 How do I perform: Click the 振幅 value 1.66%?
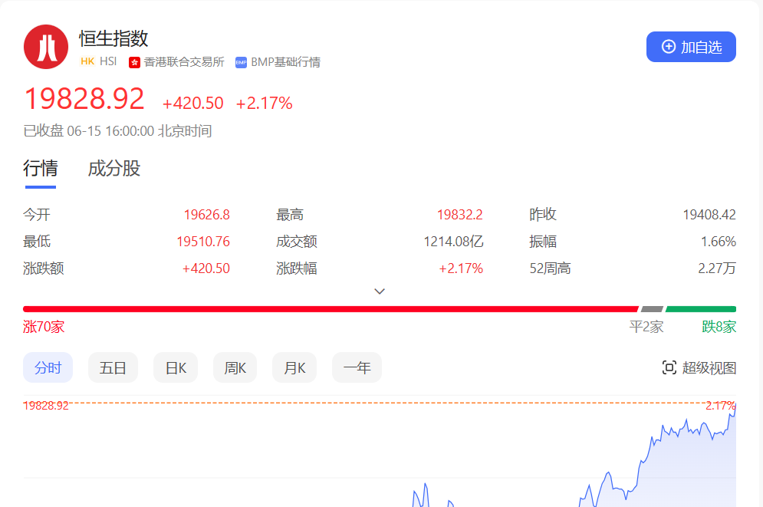719,242
